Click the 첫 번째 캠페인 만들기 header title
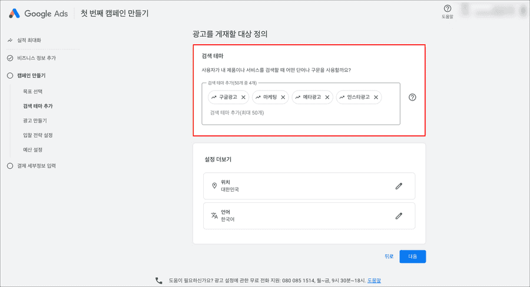530x287 pixels. [115, 14]
